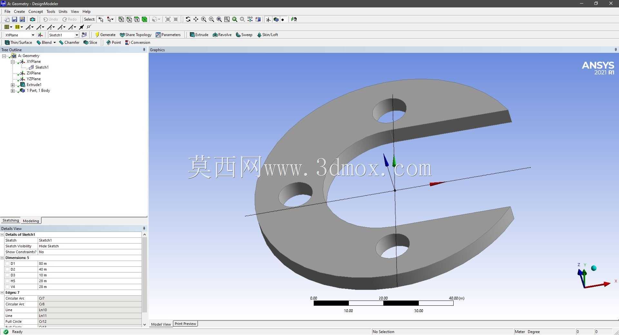The width and height of the screenshot is (619, 335).
Task: Select the Pan view tool
Action: click(196, 19)
